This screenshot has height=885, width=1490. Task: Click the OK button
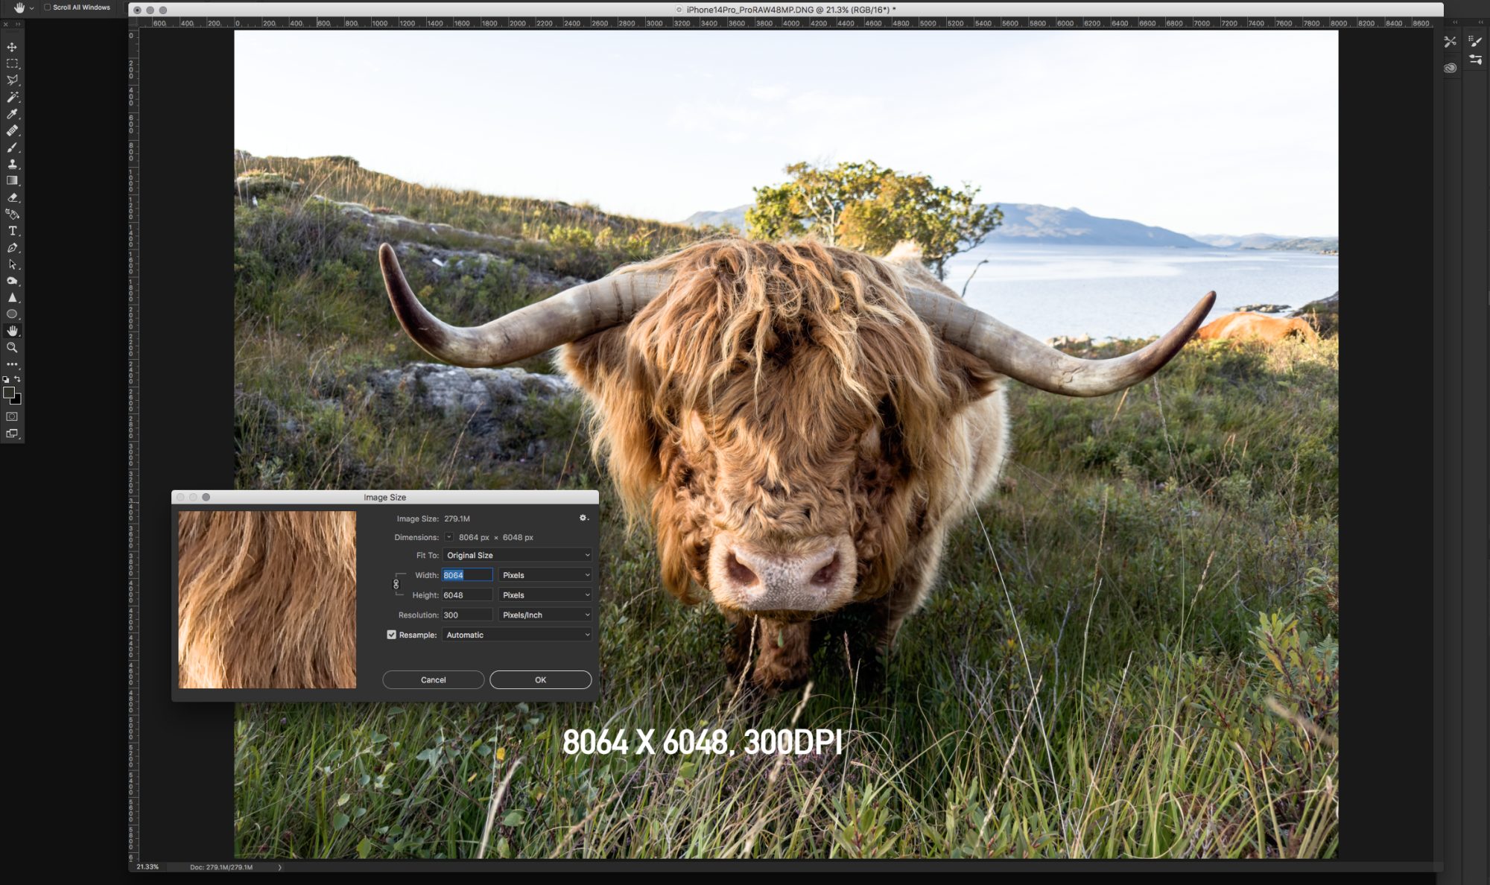pos(540,679)
